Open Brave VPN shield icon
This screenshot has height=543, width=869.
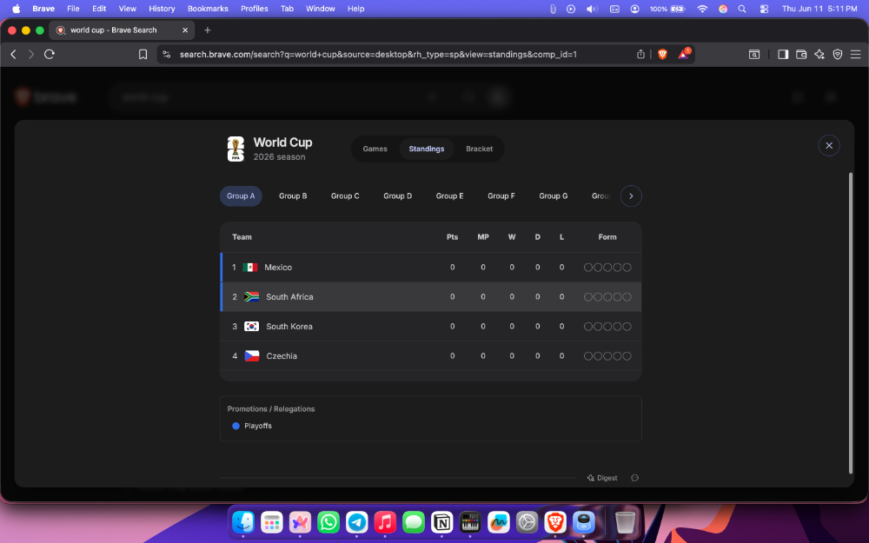[838, 54]
